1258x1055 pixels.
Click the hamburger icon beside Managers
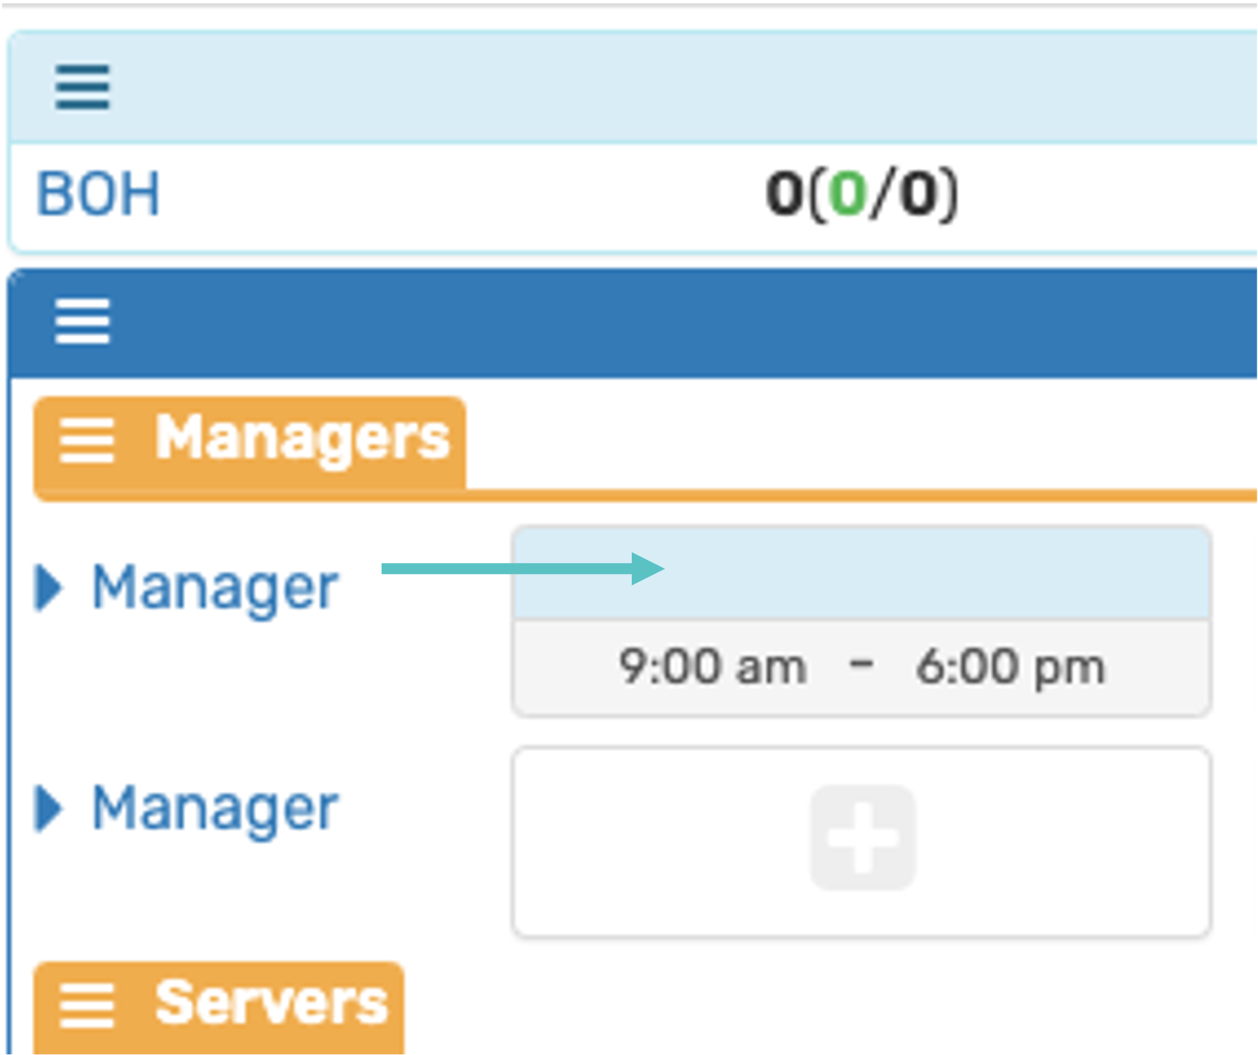87,439
